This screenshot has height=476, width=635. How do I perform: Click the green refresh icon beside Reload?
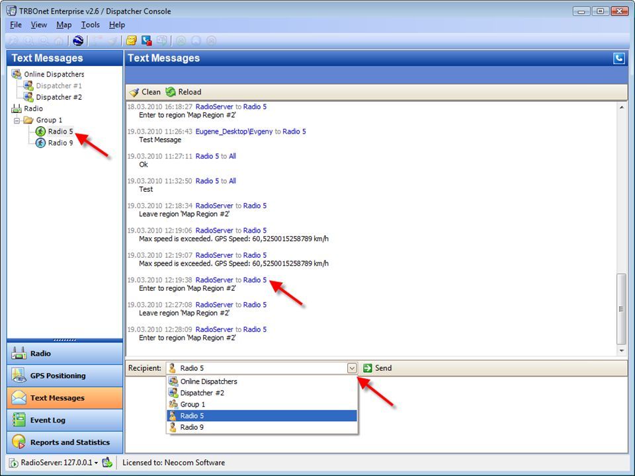(171, 92)
